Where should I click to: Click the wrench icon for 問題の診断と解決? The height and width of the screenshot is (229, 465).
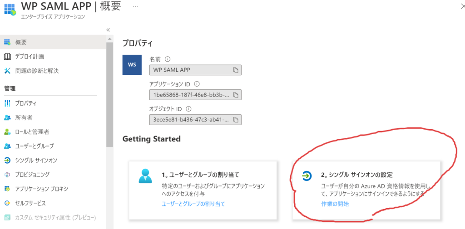7,71
